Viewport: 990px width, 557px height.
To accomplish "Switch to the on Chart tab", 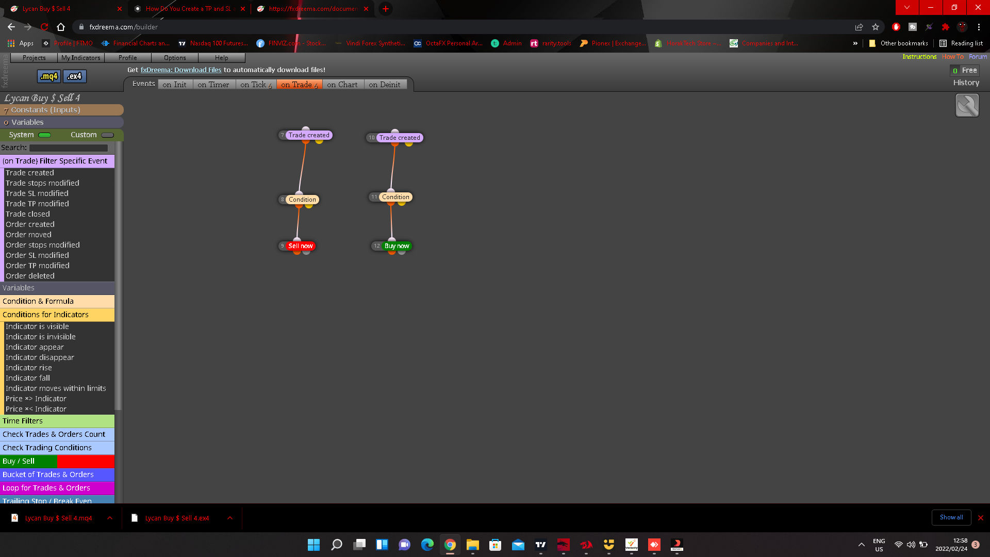I will pyautogui.click(x=342, y=85).
